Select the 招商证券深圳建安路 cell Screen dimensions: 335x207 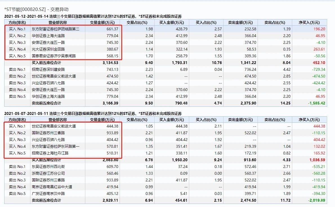(48, 69)
